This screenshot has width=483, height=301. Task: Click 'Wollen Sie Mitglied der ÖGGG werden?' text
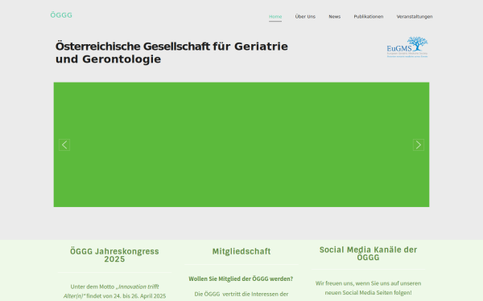coord(241,279)
